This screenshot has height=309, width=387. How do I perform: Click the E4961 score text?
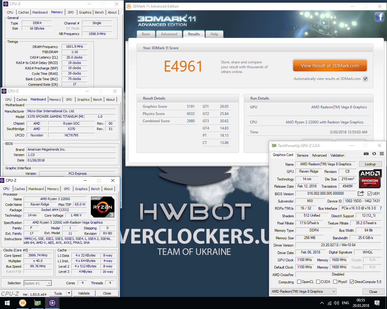pos(183,66)
